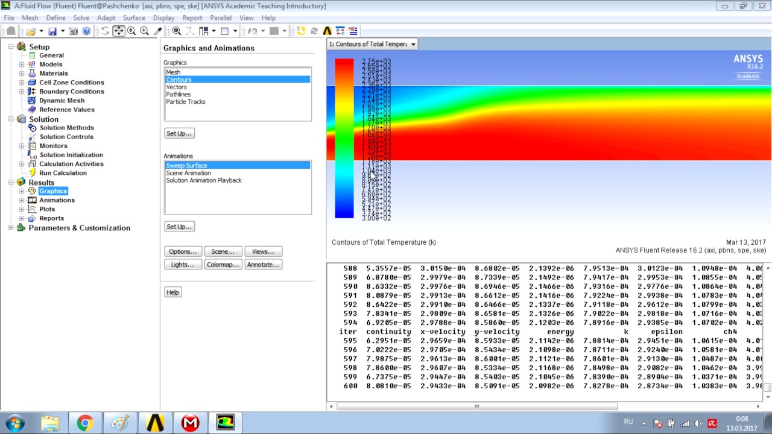Image resolution: width=772 pixels, height=434 pixels.
Task: Open the Surface menu
Action: point(134,18)
